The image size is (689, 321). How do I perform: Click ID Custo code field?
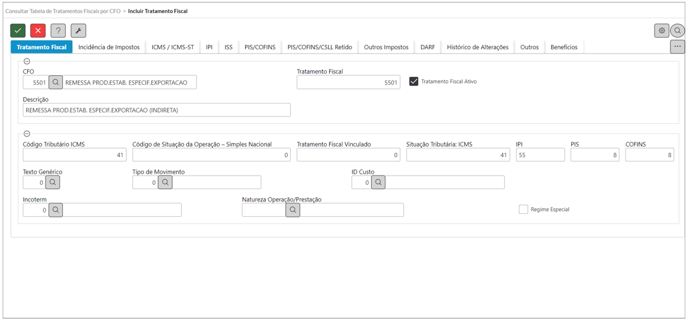click(x=361, y=182)
